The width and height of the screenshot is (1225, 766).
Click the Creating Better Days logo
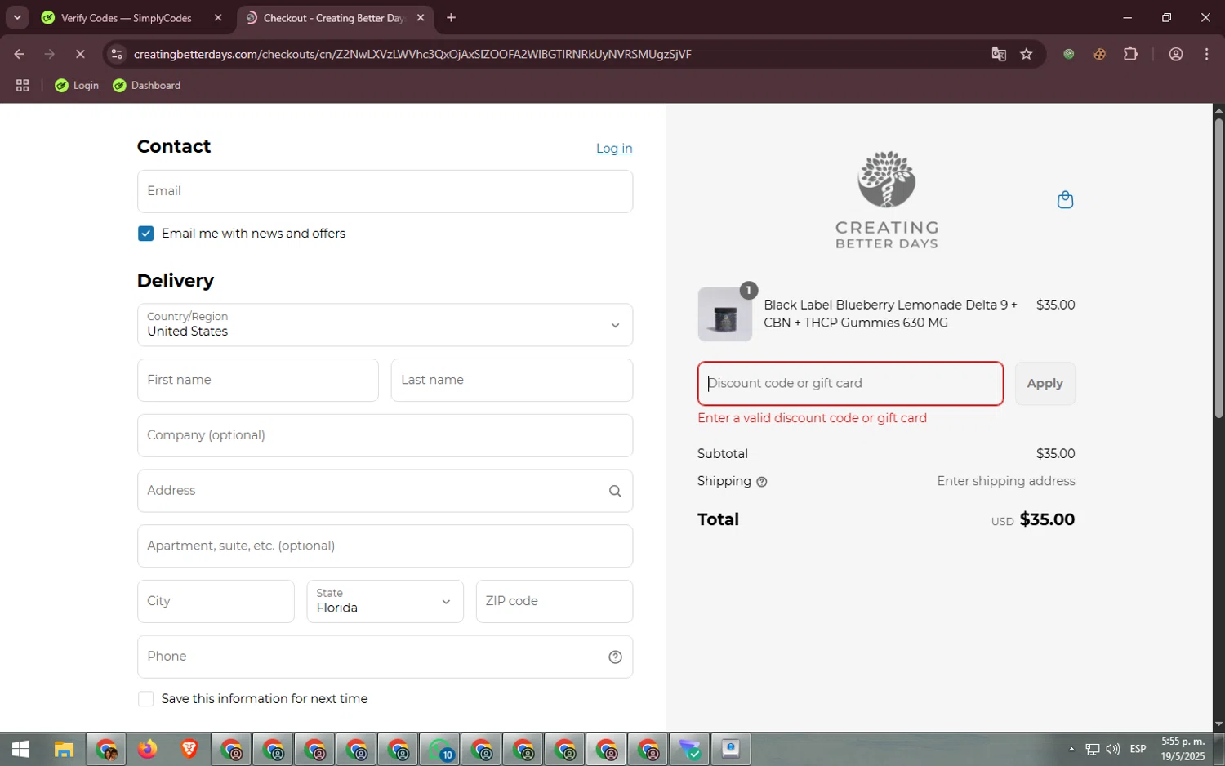tap(886, 200)
